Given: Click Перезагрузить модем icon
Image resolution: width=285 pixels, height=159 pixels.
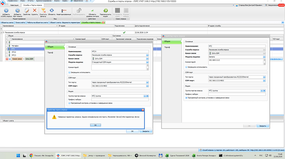Looking at the screenshot, I should (x=105, y=11).
